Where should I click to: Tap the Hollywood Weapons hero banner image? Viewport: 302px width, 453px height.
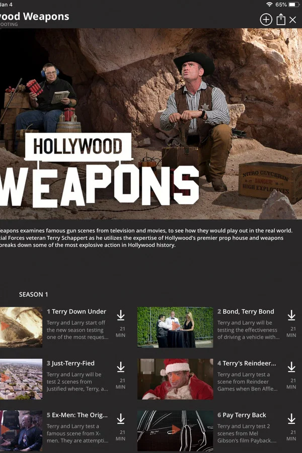click(151, 124)
